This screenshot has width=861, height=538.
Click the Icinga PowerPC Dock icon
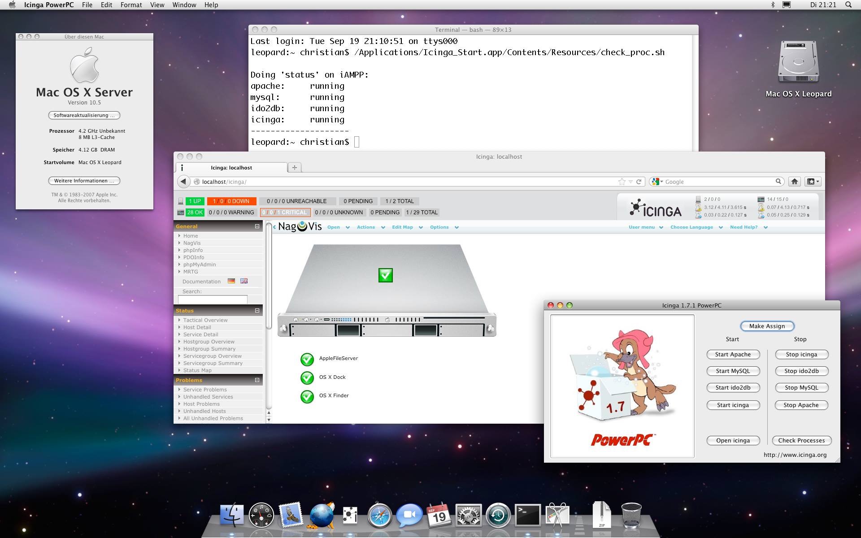click(350, 515)
